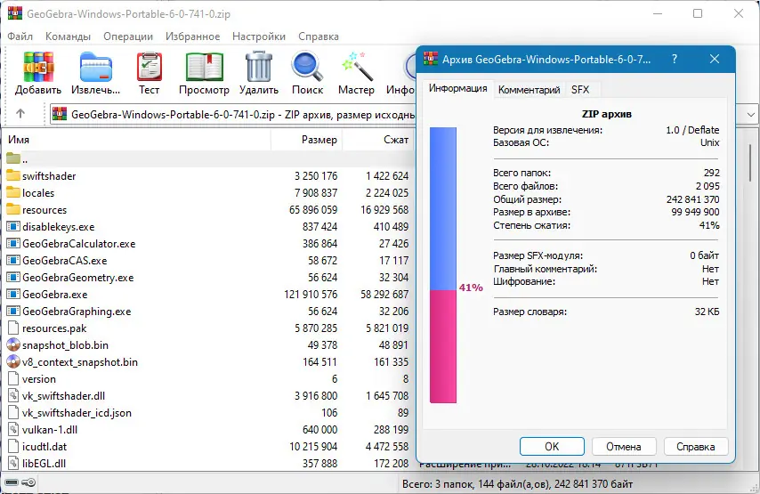Select the icudtl.dat row
Viewport: 760px width, 494px height.
pos(208,447)
